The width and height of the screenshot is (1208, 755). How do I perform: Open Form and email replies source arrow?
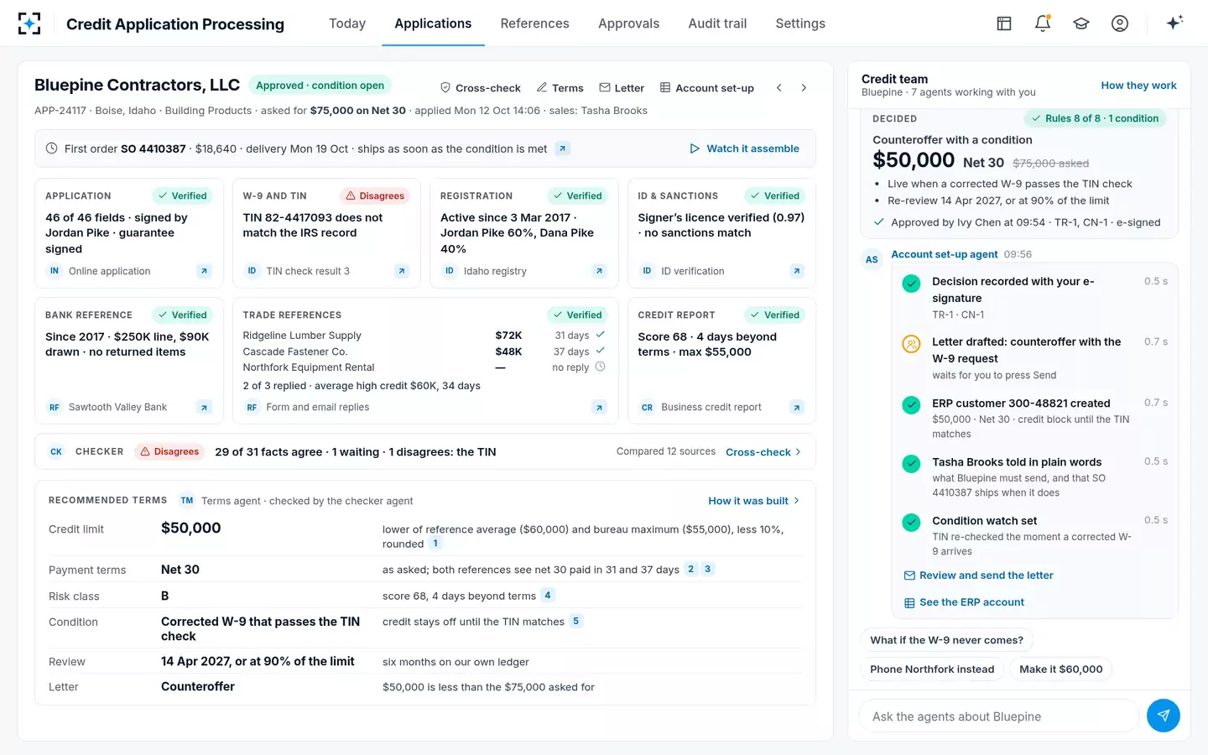tap(599, 407)
